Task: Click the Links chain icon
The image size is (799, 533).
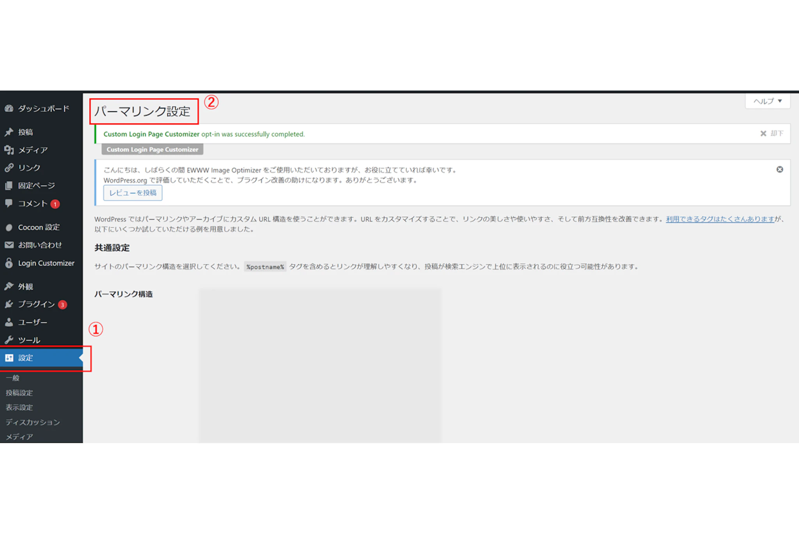Action: pos(9,168)
